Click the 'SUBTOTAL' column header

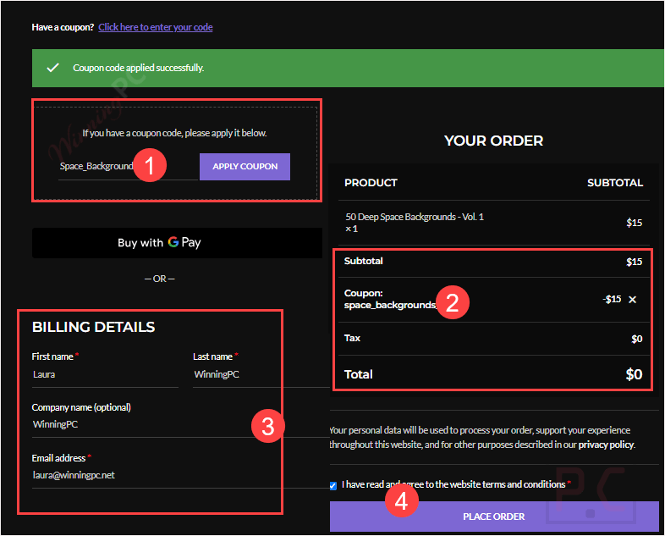(615, 183)
